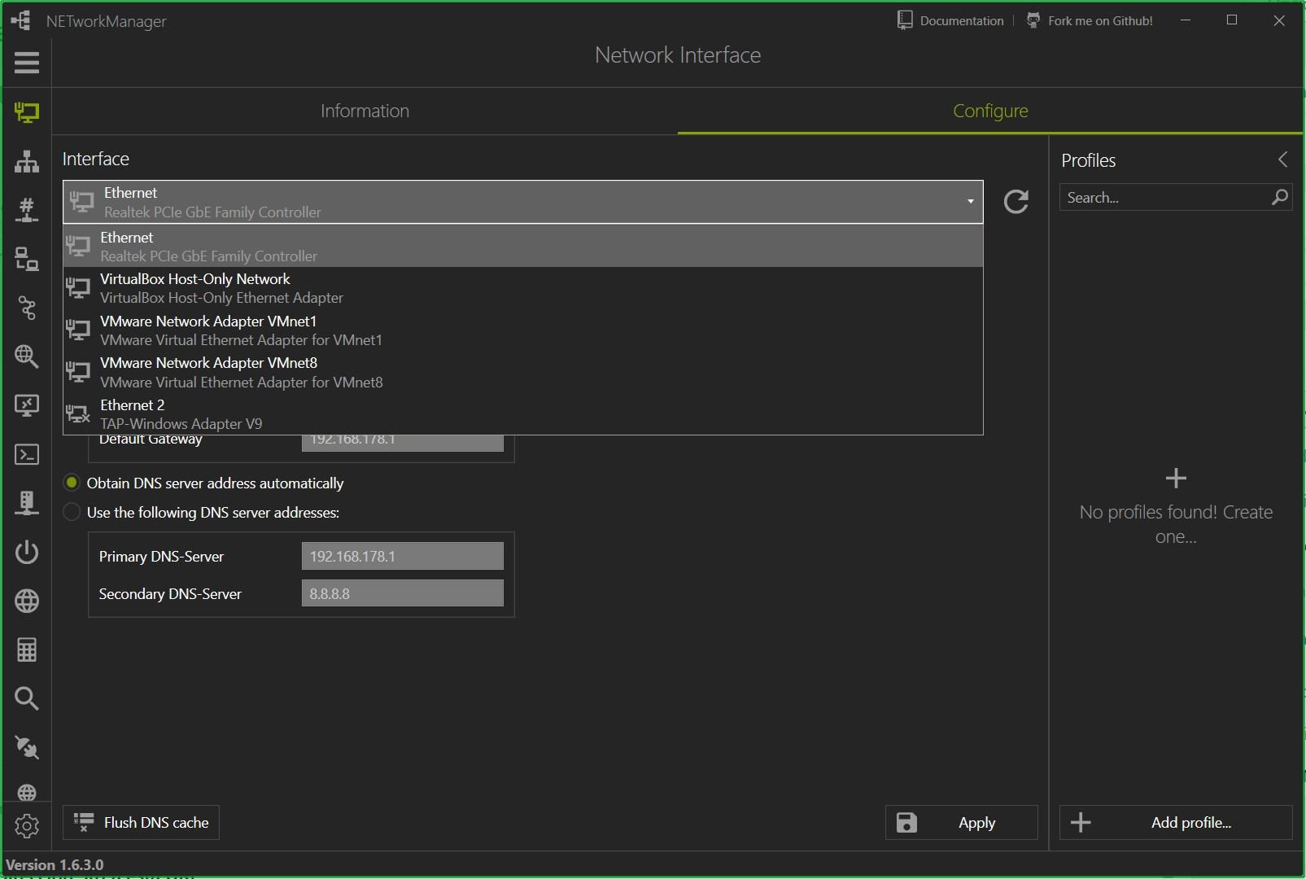Switch to the Configure tab
Viewport: 1306px width, 879px height.
(x=989, y=111)
